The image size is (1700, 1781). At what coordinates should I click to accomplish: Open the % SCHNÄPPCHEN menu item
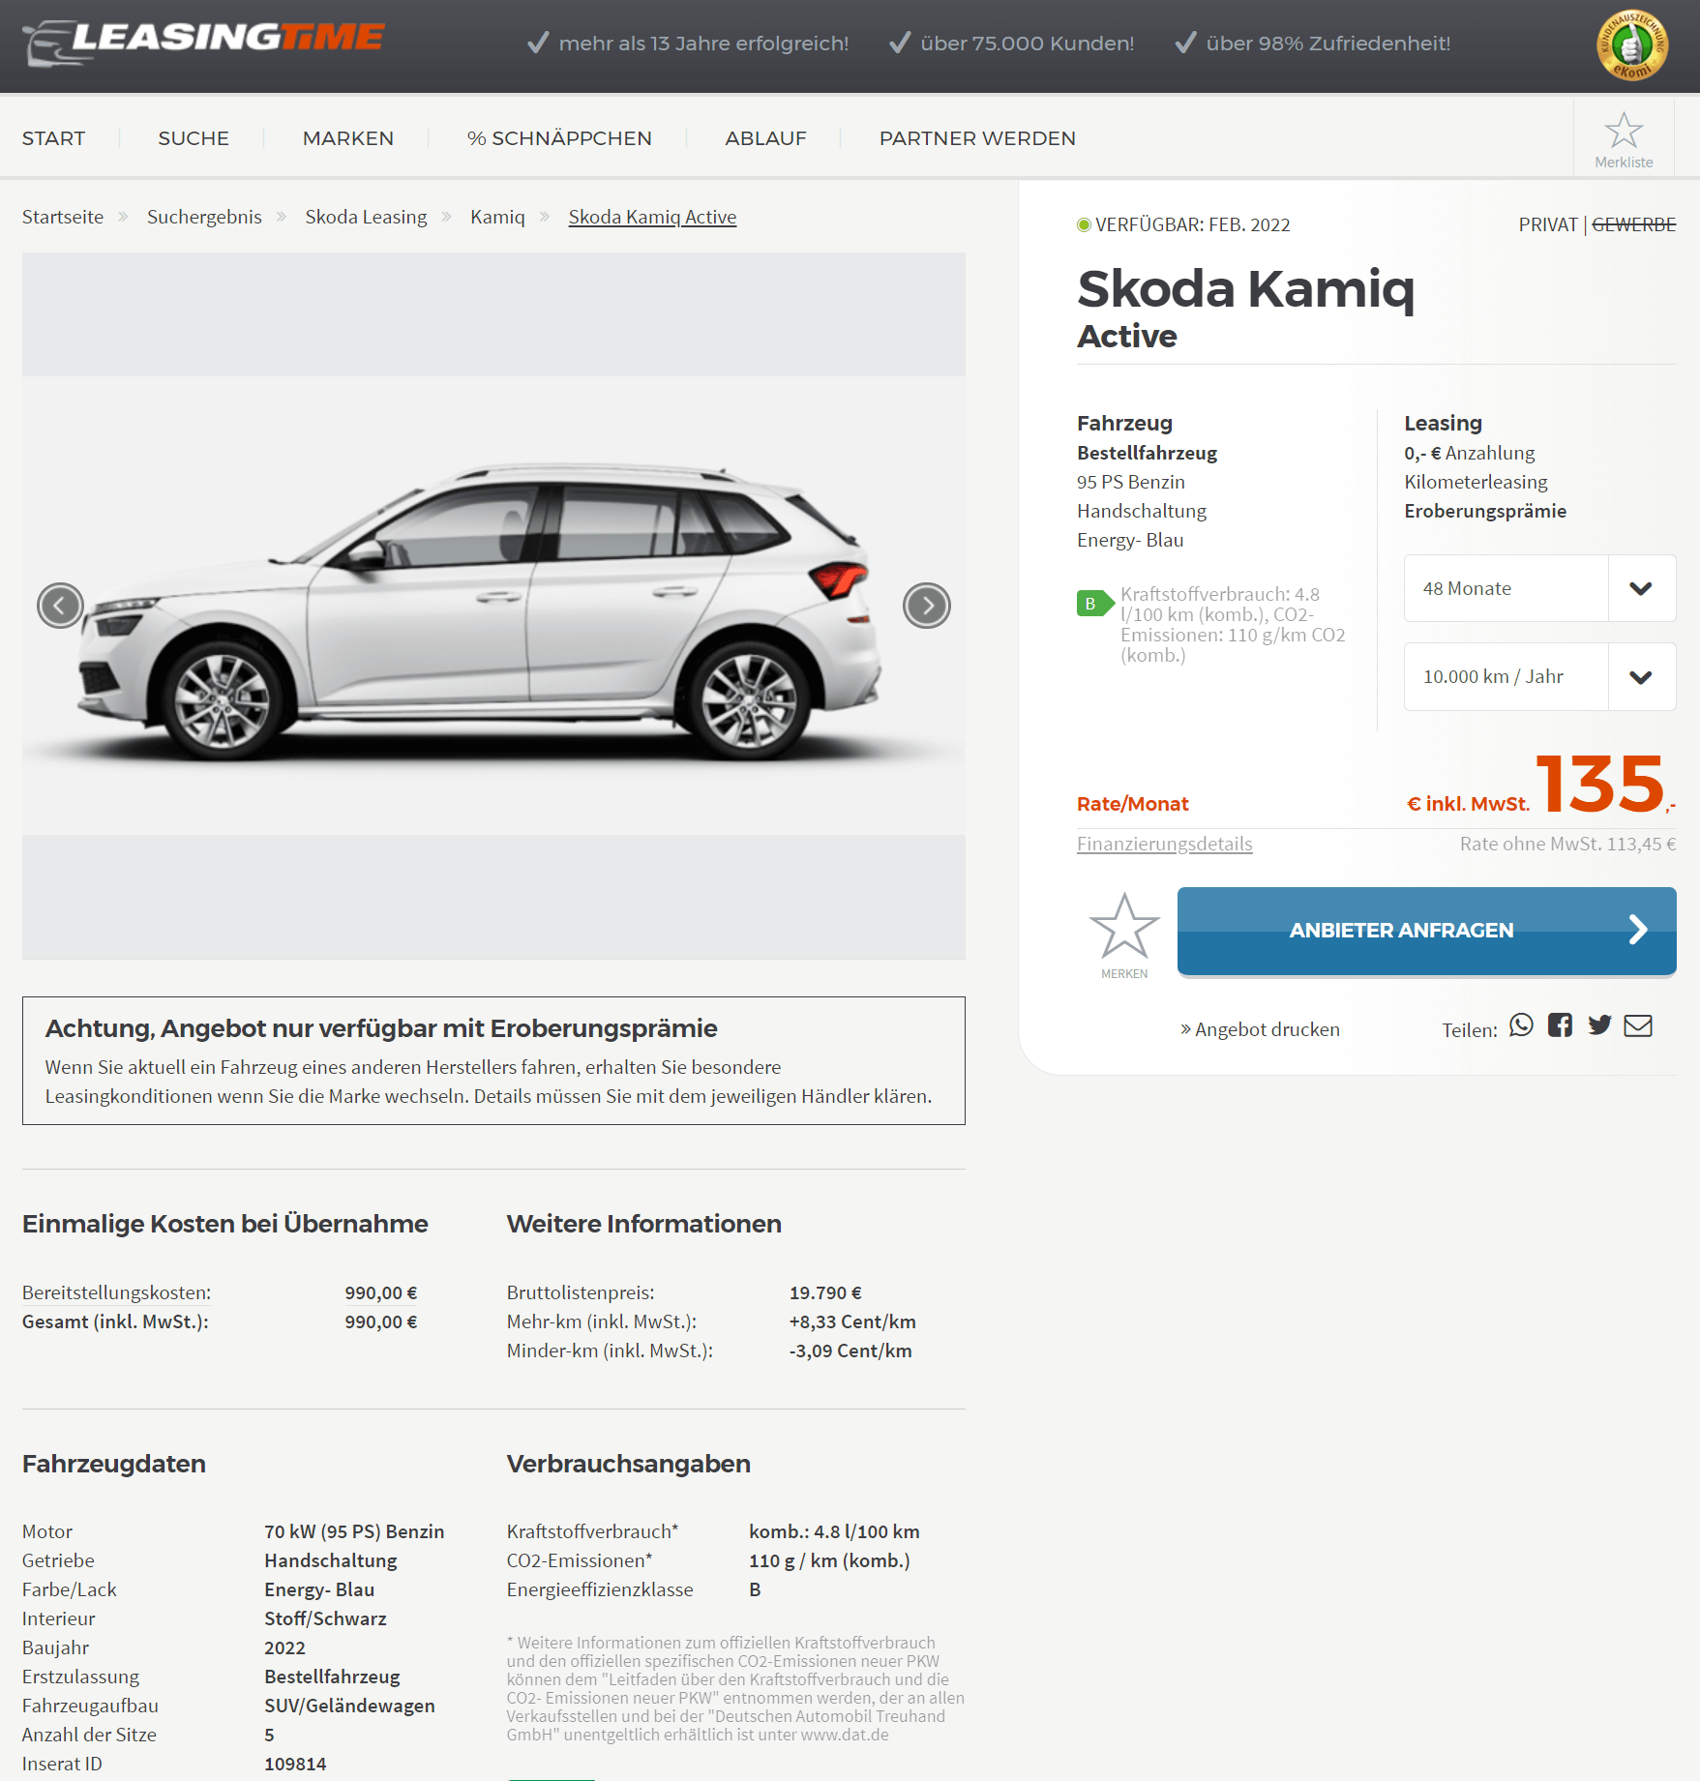coord(559,138)
